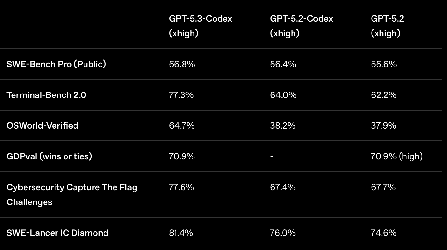This screenshot has height=250, width=447.
Task: Click the OSWorld-Verified row label
Action: [42, 125]
